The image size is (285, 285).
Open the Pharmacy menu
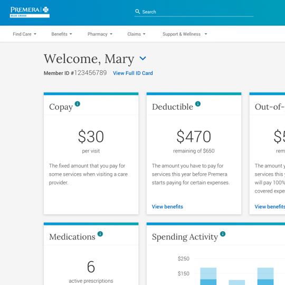point(100,34)
